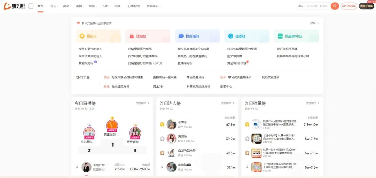Image resolution: width=376 pixels, height=178 pixels.
Task: Open 找销售额最高的抖音小店
Action: click(x=293, y=56)
